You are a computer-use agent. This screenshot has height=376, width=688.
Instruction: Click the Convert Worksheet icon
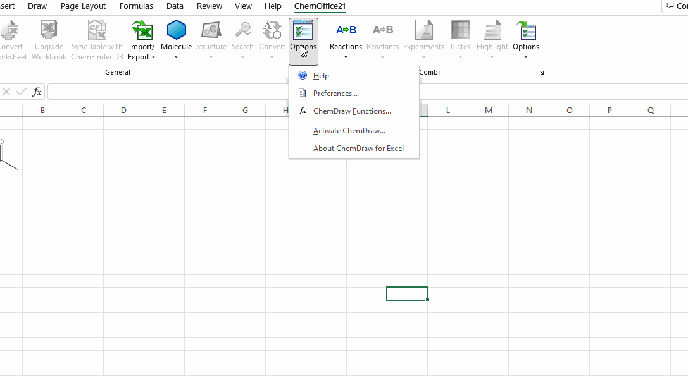[x=9, y=30]
